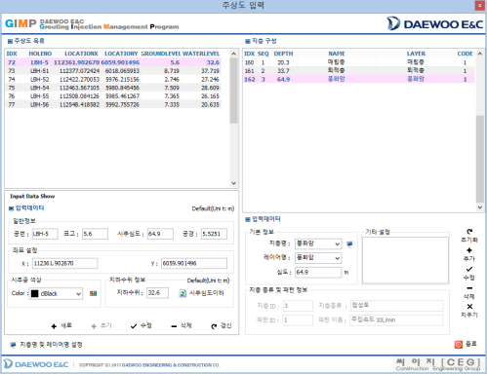Image resolution: width=487 pixels, height=374 pixels.
Task: Click borehole list scrollbar up arrow
Action: (233, 54)
